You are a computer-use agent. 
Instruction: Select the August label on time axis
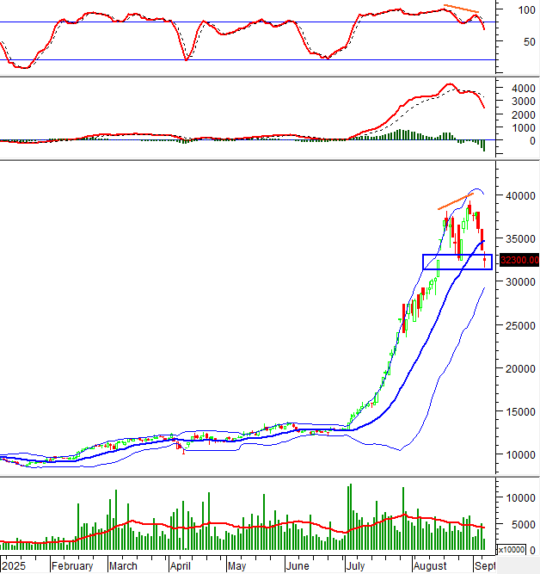pos(430,566)
